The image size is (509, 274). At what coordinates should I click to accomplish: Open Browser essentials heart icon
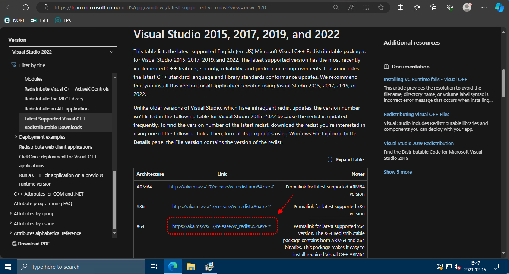450,7
